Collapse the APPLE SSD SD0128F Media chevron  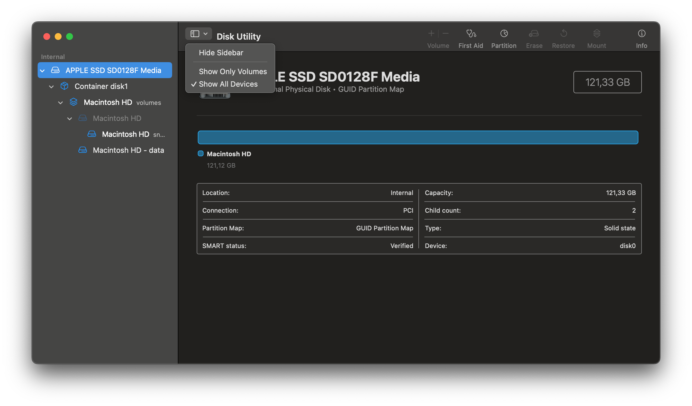(42, 70)
